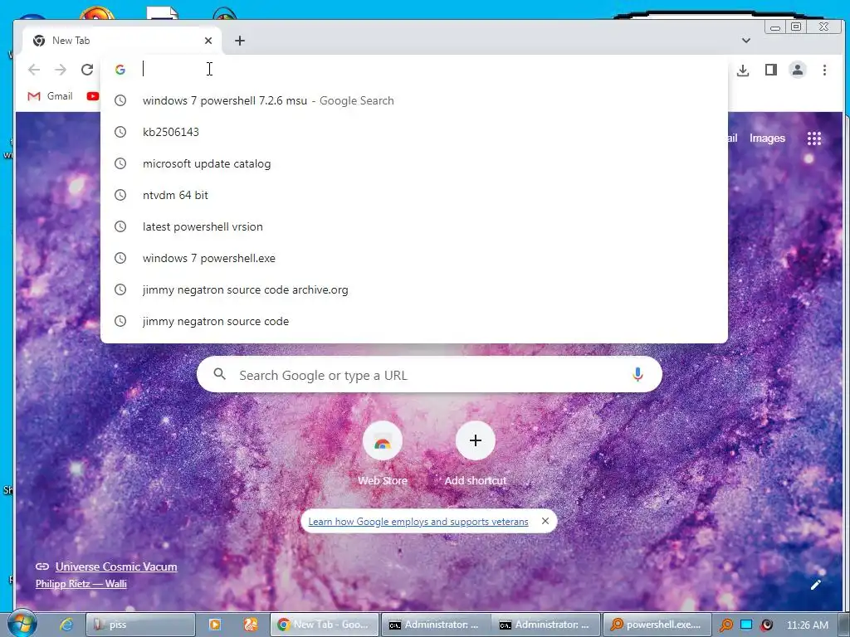Open the Windows Start button
This screenshot has width=850, height=637.
pyautogui.click(x=22, y=624)
